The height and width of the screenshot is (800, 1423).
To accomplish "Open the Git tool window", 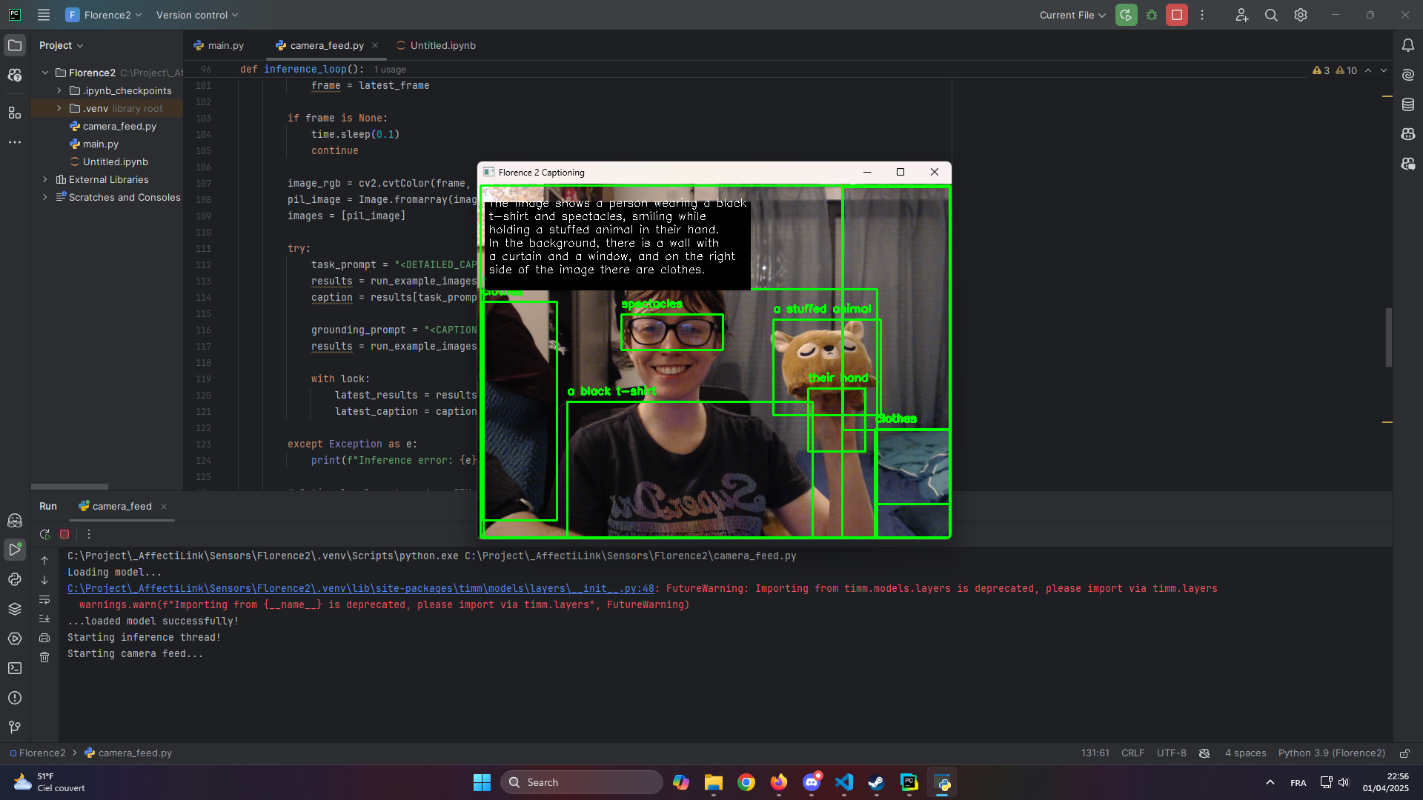I will [x=15, y=727].
